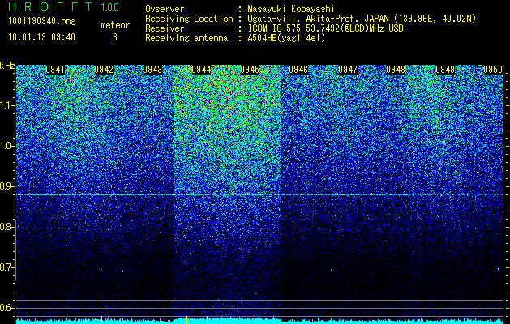Viewport: 510px width, 324px height.
Task: Click the "Ovserver" field label
Action: (x=165, y=9)
